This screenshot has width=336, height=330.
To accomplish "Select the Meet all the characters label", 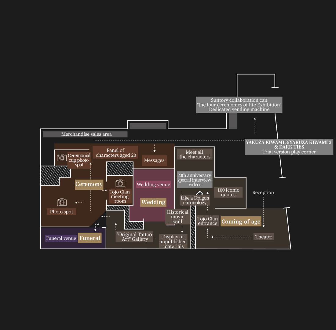I will pyautogui.click(x=195, y=154).
